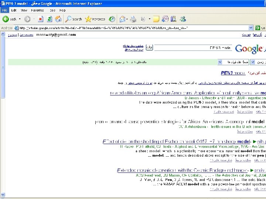Click the Discuss toolbar icon
Viewport: 266px width, 199px height.
coord(165,19)
